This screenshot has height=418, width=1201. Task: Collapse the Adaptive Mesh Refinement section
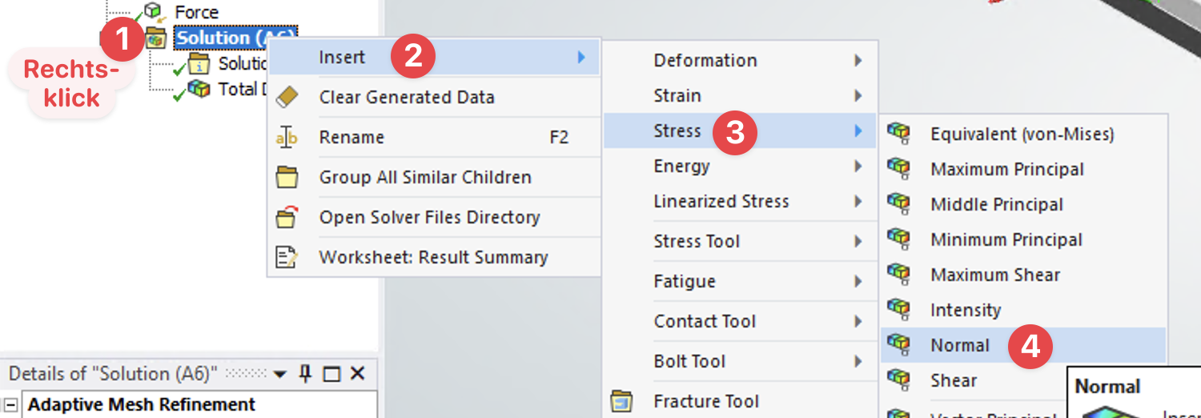pos(10,404)
